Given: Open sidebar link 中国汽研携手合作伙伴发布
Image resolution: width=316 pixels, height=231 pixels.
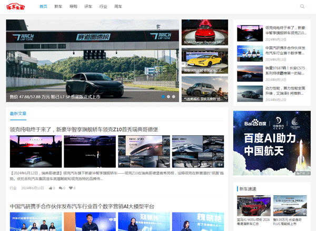Looking at the screenshot, I should [285, 51].
